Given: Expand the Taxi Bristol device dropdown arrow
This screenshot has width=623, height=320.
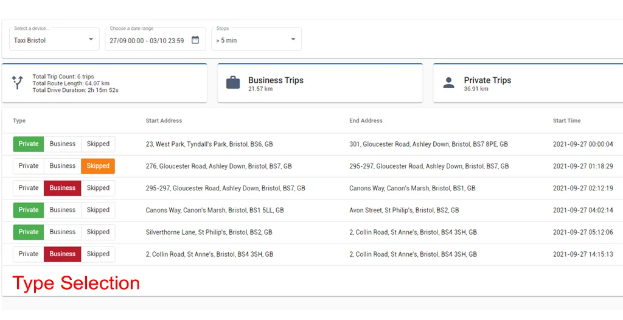Looking at the screenshot, I should click(x=91, y=40).
